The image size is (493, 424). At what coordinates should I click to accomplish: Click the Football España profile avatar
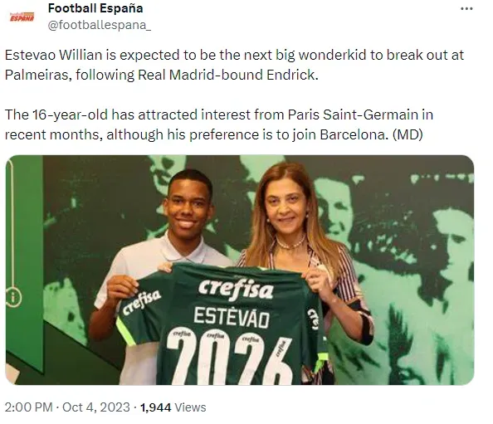coord(22,17)
